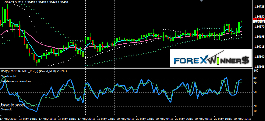Click the 17 May 20:15 time label
Viewport: 265px width, 121px height.
click(x=87, y=119)
